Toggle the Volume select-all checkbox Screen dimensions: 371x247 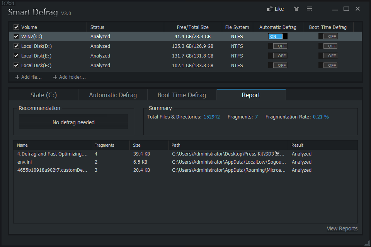[16, 27]
